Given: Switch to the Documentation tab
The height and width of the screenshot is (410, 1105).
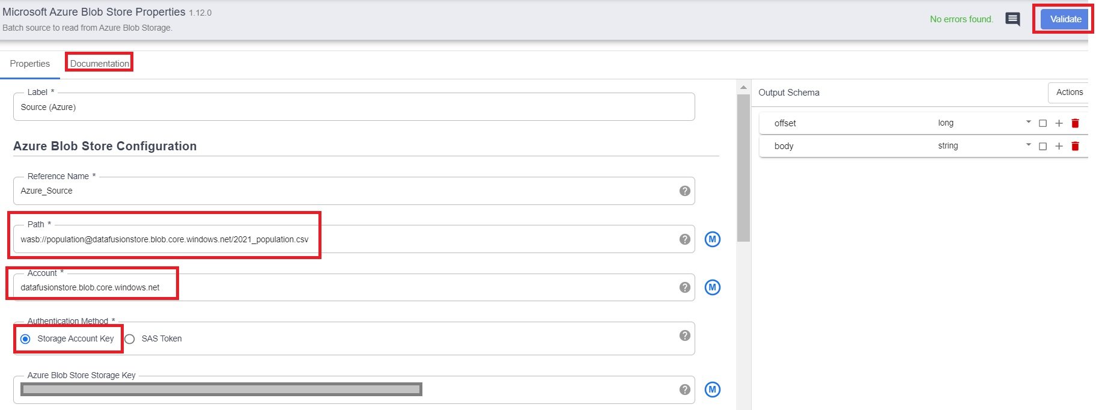Looking at the screenshot, I should (x=99, y=63).
